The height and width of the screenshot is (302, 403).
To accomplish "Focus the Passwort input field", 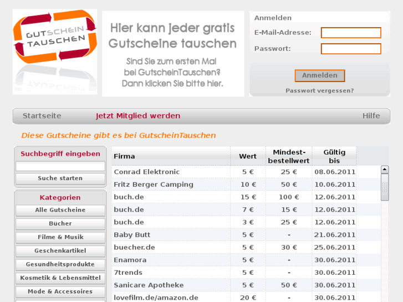I will click(351, 49).
